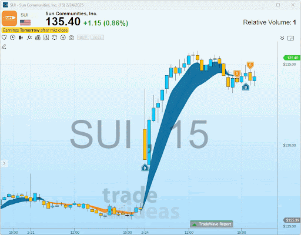Click the 2-24 date axis label
The height and width of the screenshot is (235, 301).
pos(145,232)
